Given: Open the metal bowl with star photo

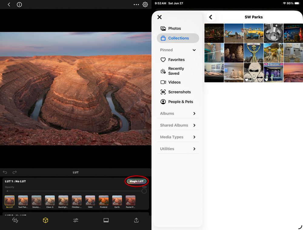Looking at the screenshot, I should (273, 33).
